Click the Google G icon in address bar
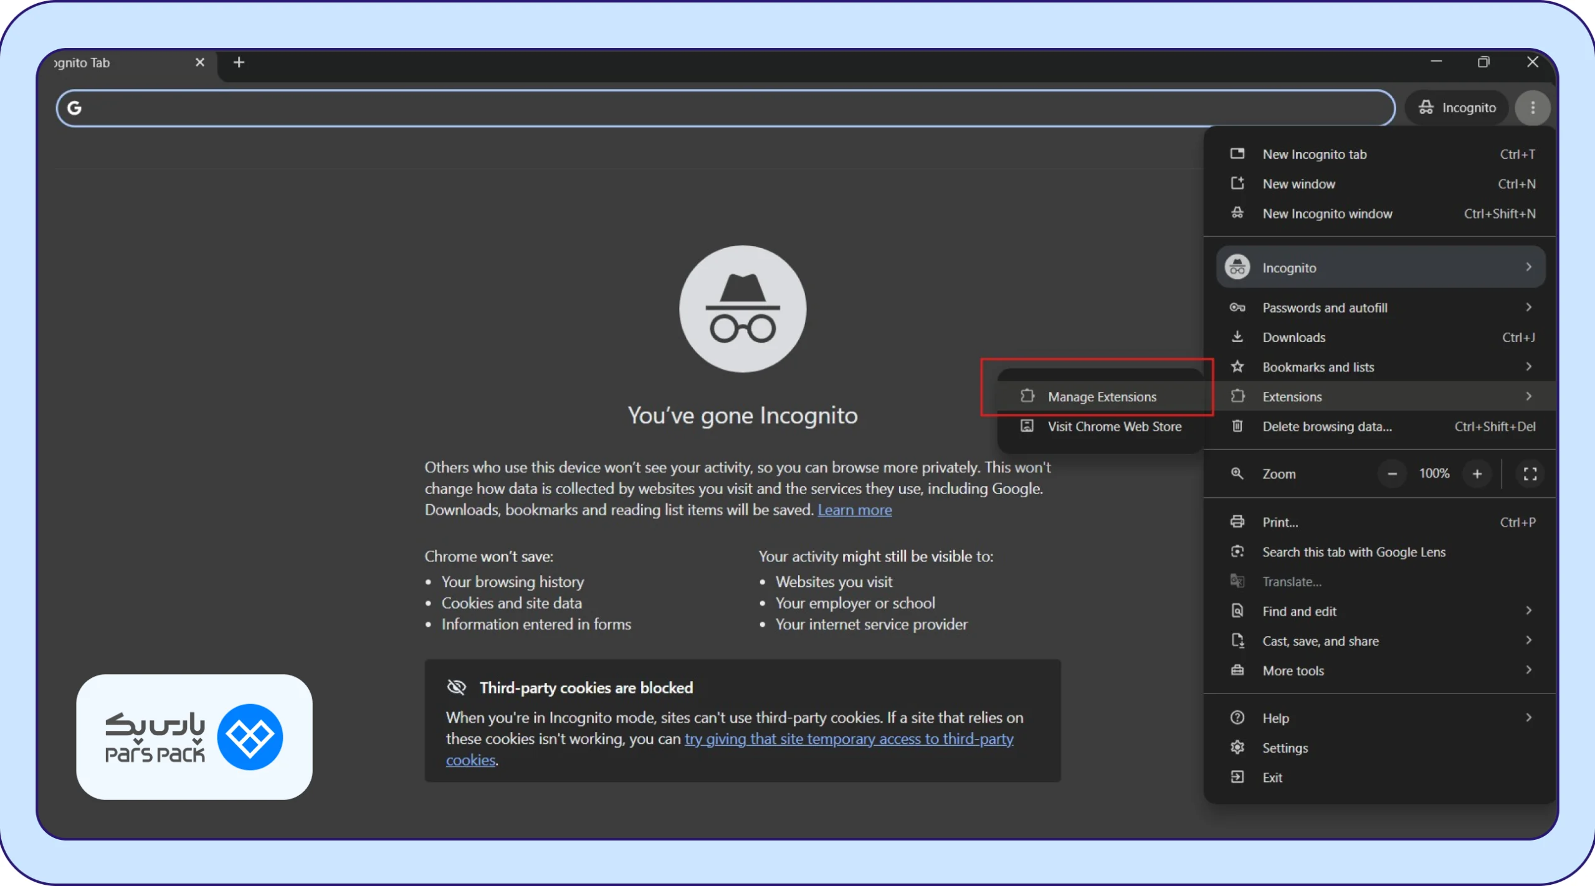Viewport: 1595px width, 886px height. point(75,108)
